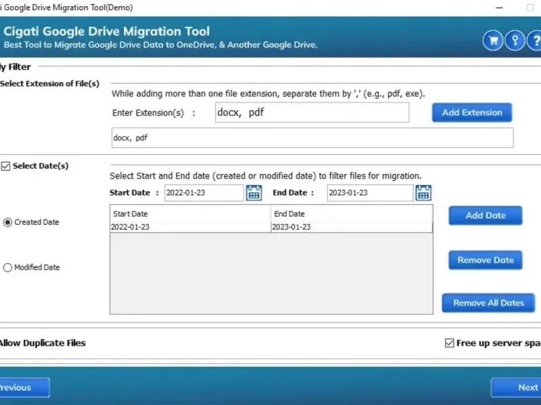Toggle the Select Date(s) checkbox
The width and height of the screenshot is (541, 405).
click(5, 166)
